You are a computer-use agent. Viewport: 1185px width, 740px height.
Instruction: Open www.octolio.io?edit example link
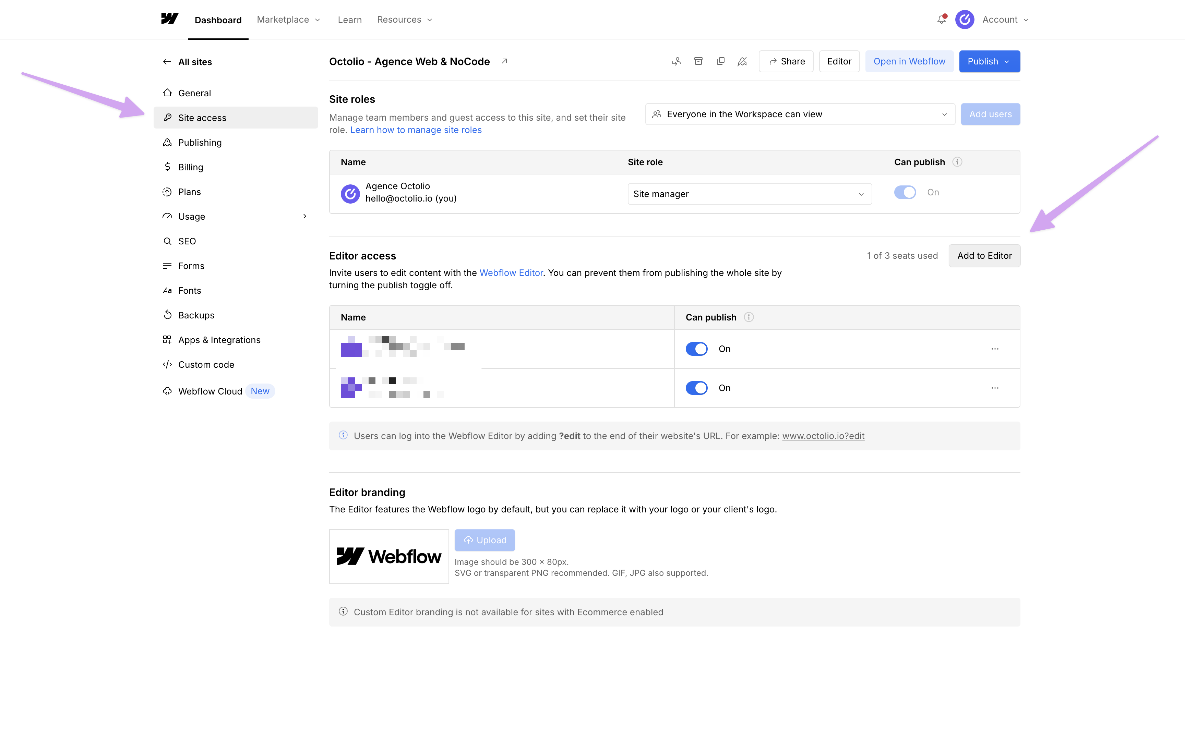pos(823,436)
